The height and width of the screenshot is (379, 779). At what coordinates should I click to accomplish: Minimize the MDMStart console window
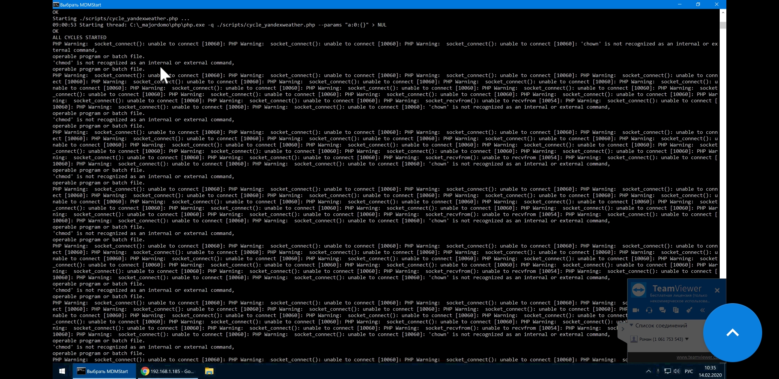pos(679,5)
